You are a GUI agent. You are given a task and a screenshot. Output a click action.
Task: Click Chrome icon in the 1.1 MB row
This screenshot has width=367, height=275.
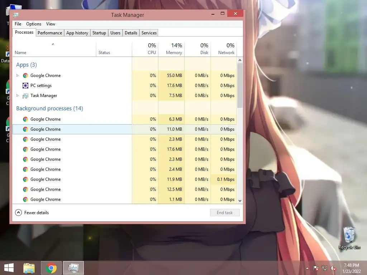(x=25, y=199)
